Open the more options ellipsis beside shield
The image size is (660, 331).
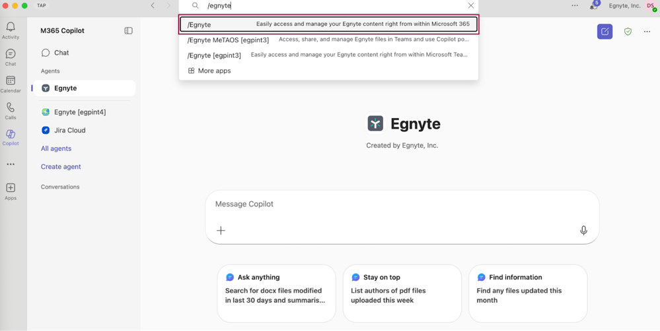tap(647, 32)
